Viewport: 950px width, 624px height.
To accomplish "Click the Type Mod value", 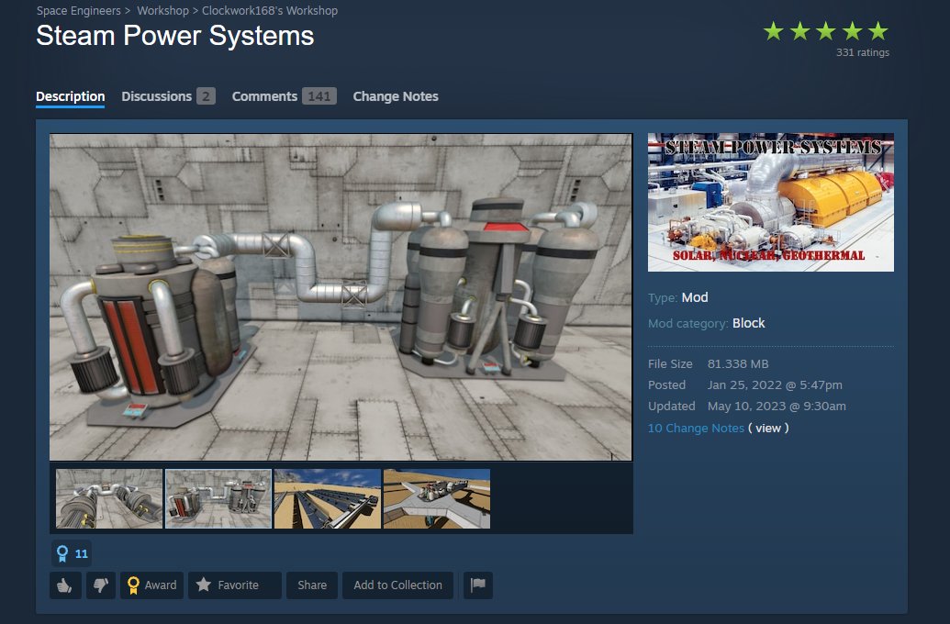I will click(x=695, y=297).
